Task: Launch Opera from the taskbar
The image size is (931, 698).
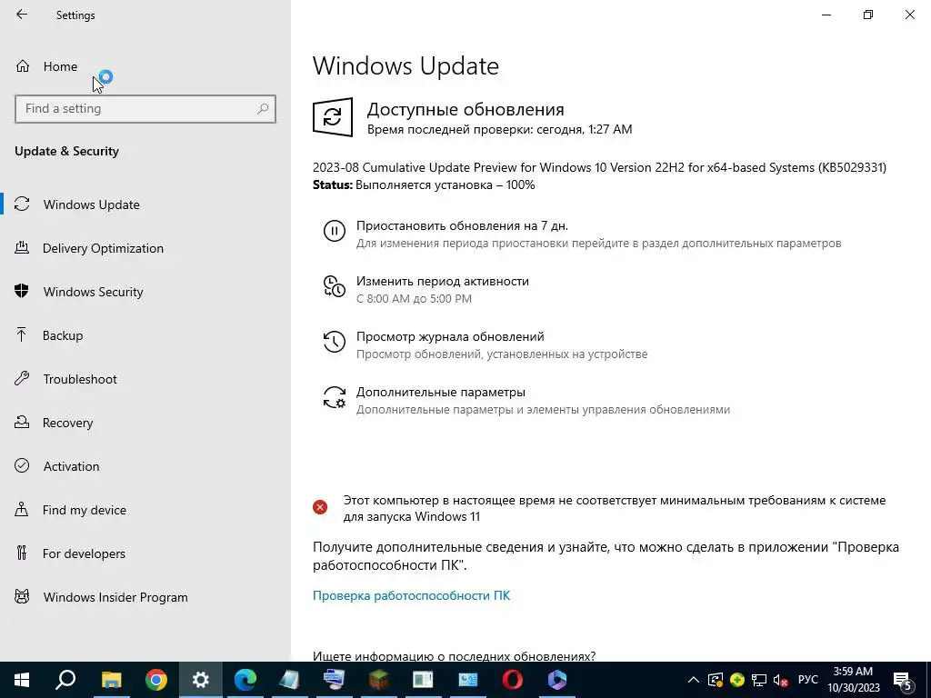Action: point(513,680)
